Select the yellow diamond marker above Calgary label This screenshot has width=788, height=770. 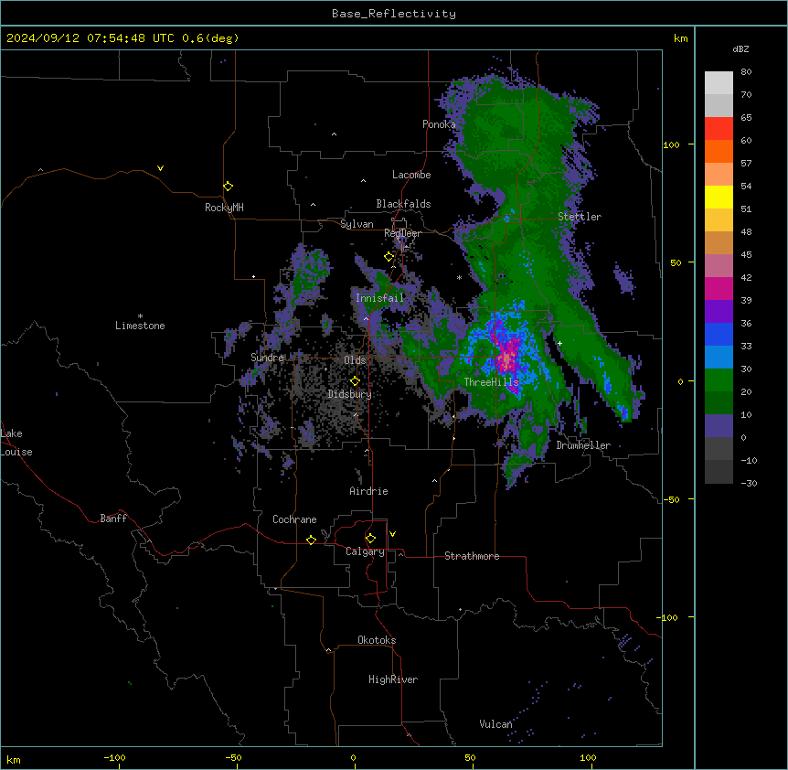pos(370,539)
